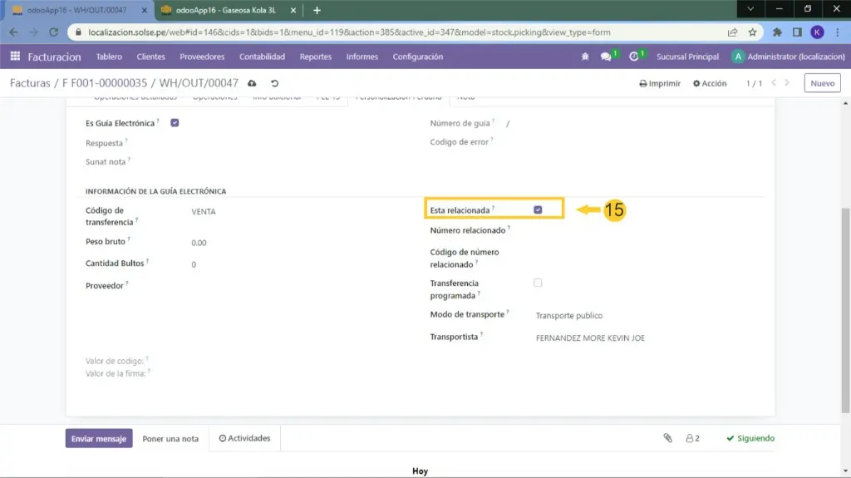The height and width of the screenshot is (478, 851).
Task: Expand the Administrator user menu
Action: (x=785, y=57)
